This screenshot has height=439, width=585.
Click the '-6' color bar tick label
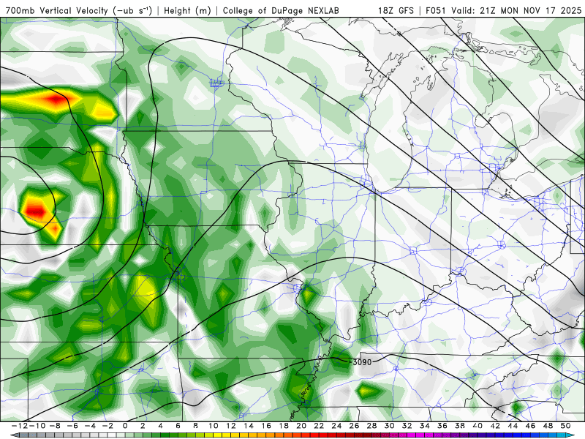[x=72, y=426]
